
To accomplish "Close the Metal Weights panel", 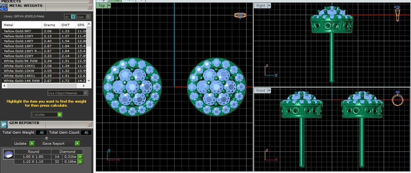I will point(90,7).
